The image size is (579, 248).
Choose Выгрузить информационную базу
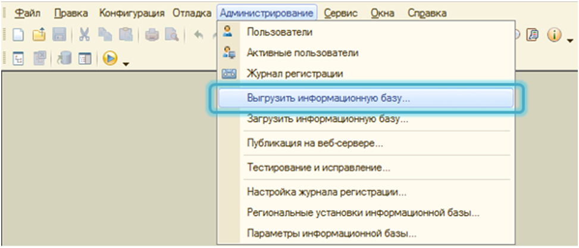tap(365, 98)
